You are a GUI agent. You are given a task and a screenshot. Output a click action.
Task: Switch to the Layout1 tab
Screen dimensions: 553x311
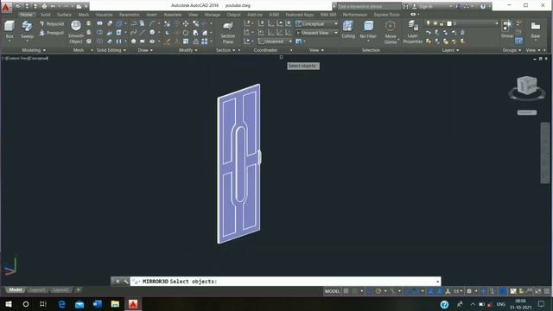pos(37,290)
